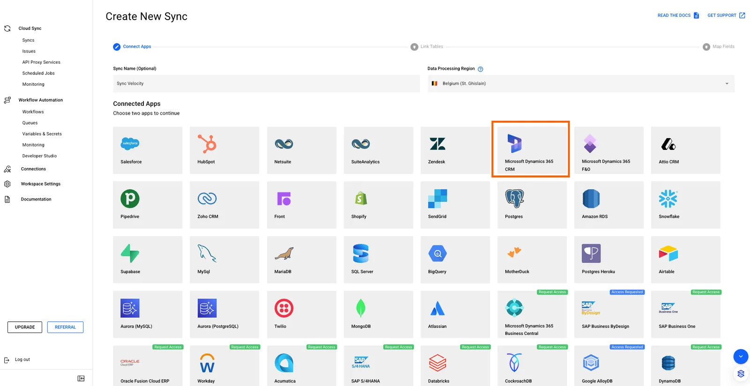
Task: Open Developer Studio in sidebar
Action: (39, 156)
